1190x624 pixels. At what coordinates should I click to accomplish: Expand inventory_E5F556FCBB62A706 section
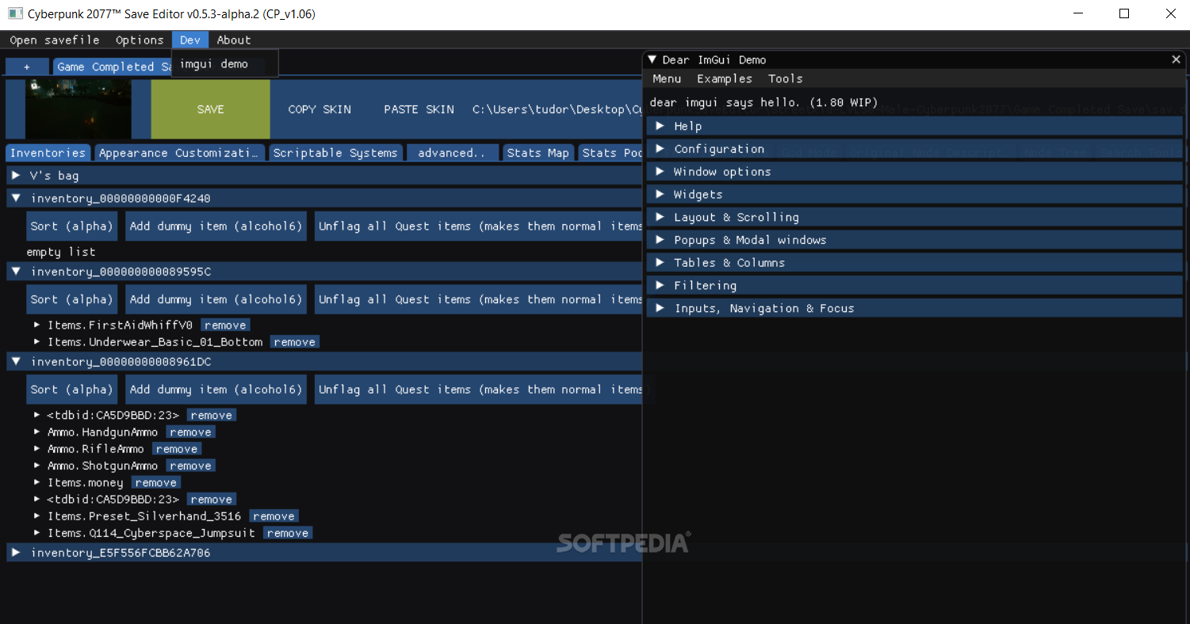tap(323, 553)
